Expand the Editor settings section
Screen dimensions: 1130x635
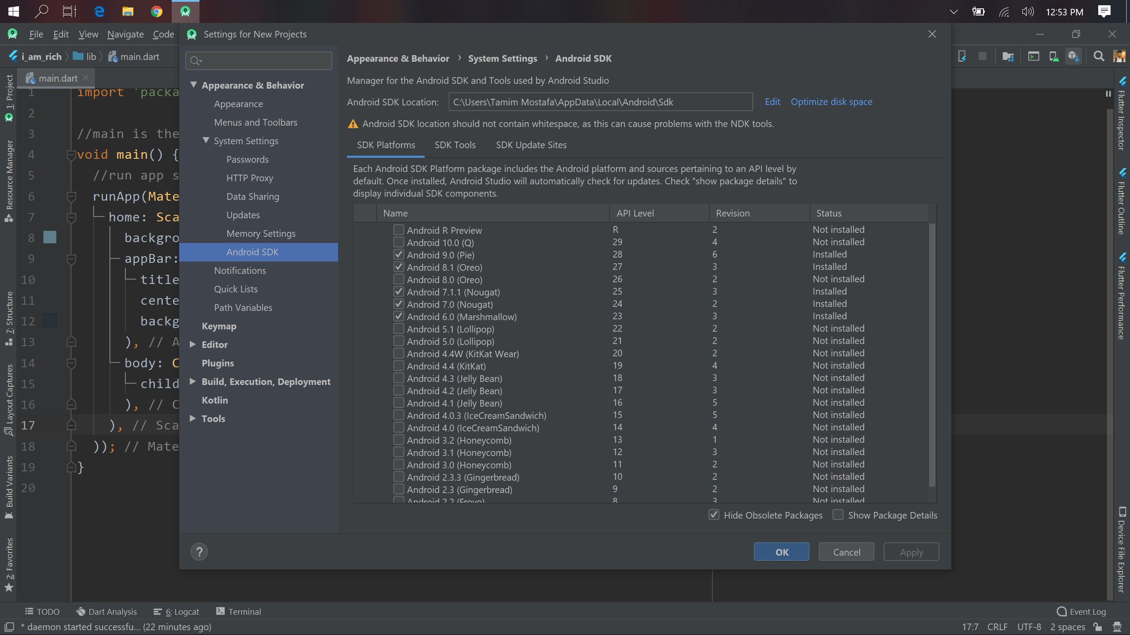click(193, 344)
